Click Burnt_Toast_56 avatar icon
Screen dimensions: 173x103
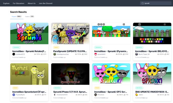tap(137, 54)
